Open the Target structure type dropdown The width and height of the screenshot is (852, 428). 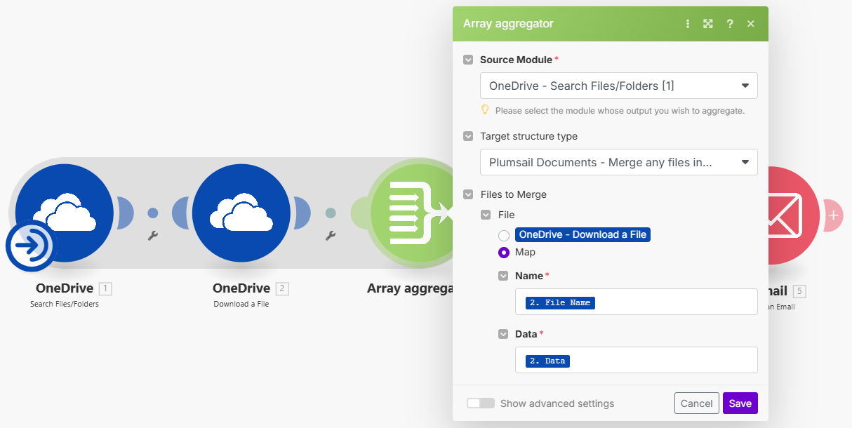(x=619, y=162)
